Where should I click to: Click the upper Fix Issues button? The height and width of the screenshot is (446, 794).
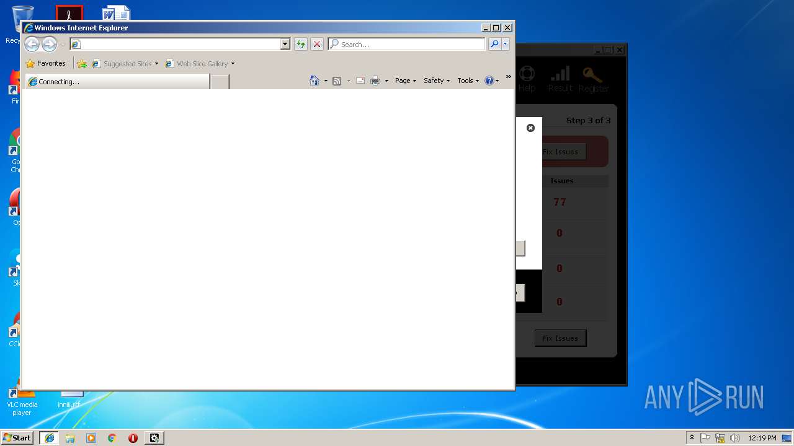click(560, 152)
